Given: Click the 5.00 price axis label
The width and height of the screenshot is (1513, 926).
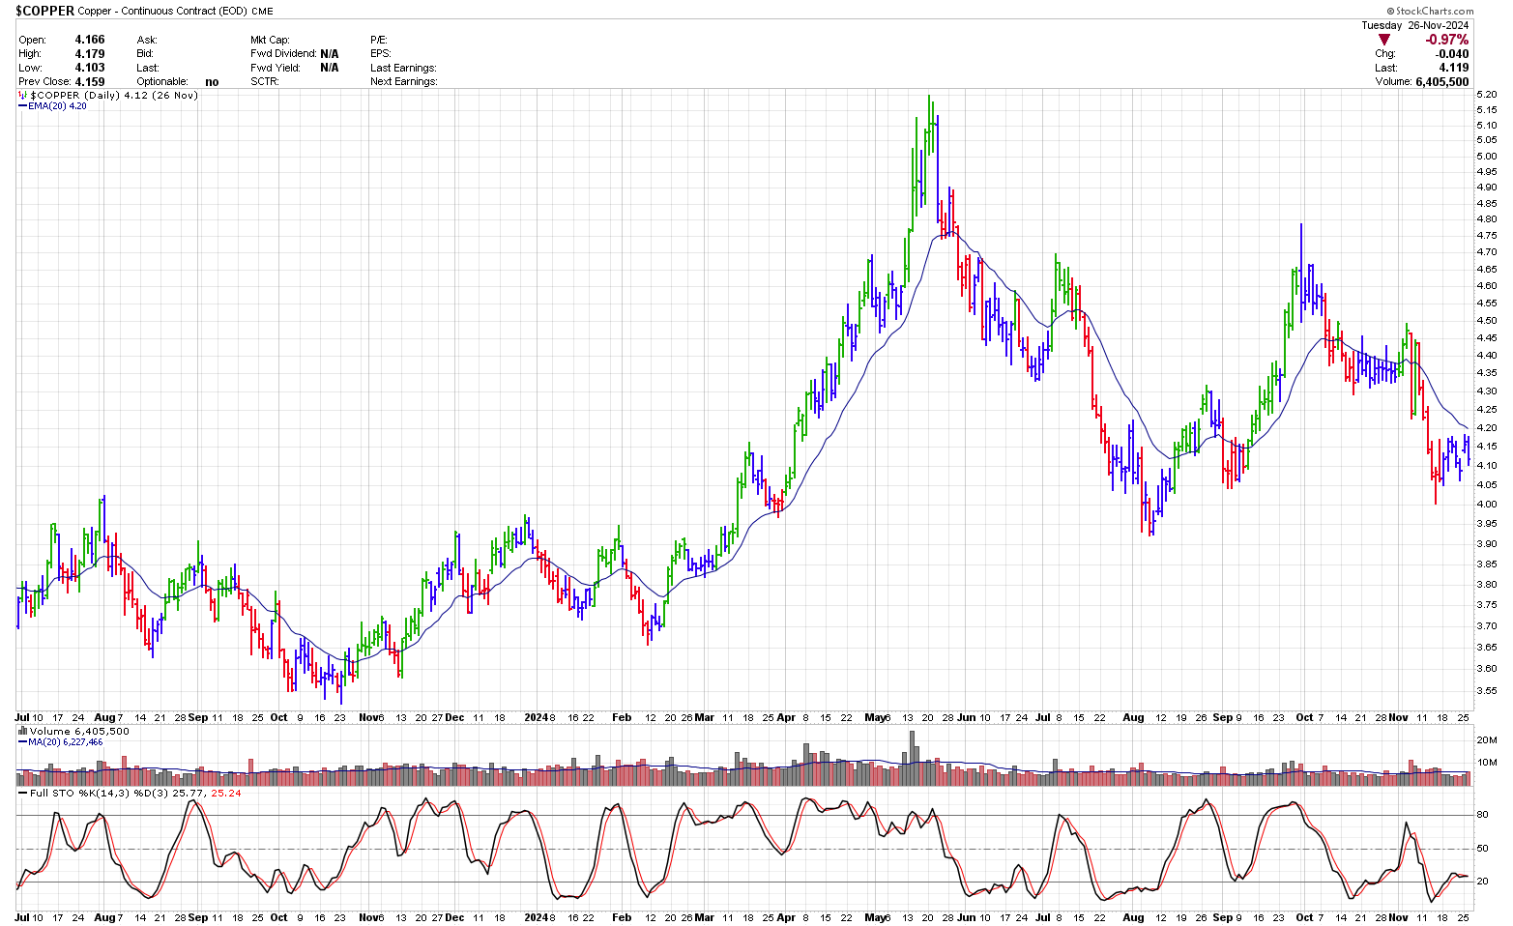Looking at the screenshot, I should tap(1487, 156).
